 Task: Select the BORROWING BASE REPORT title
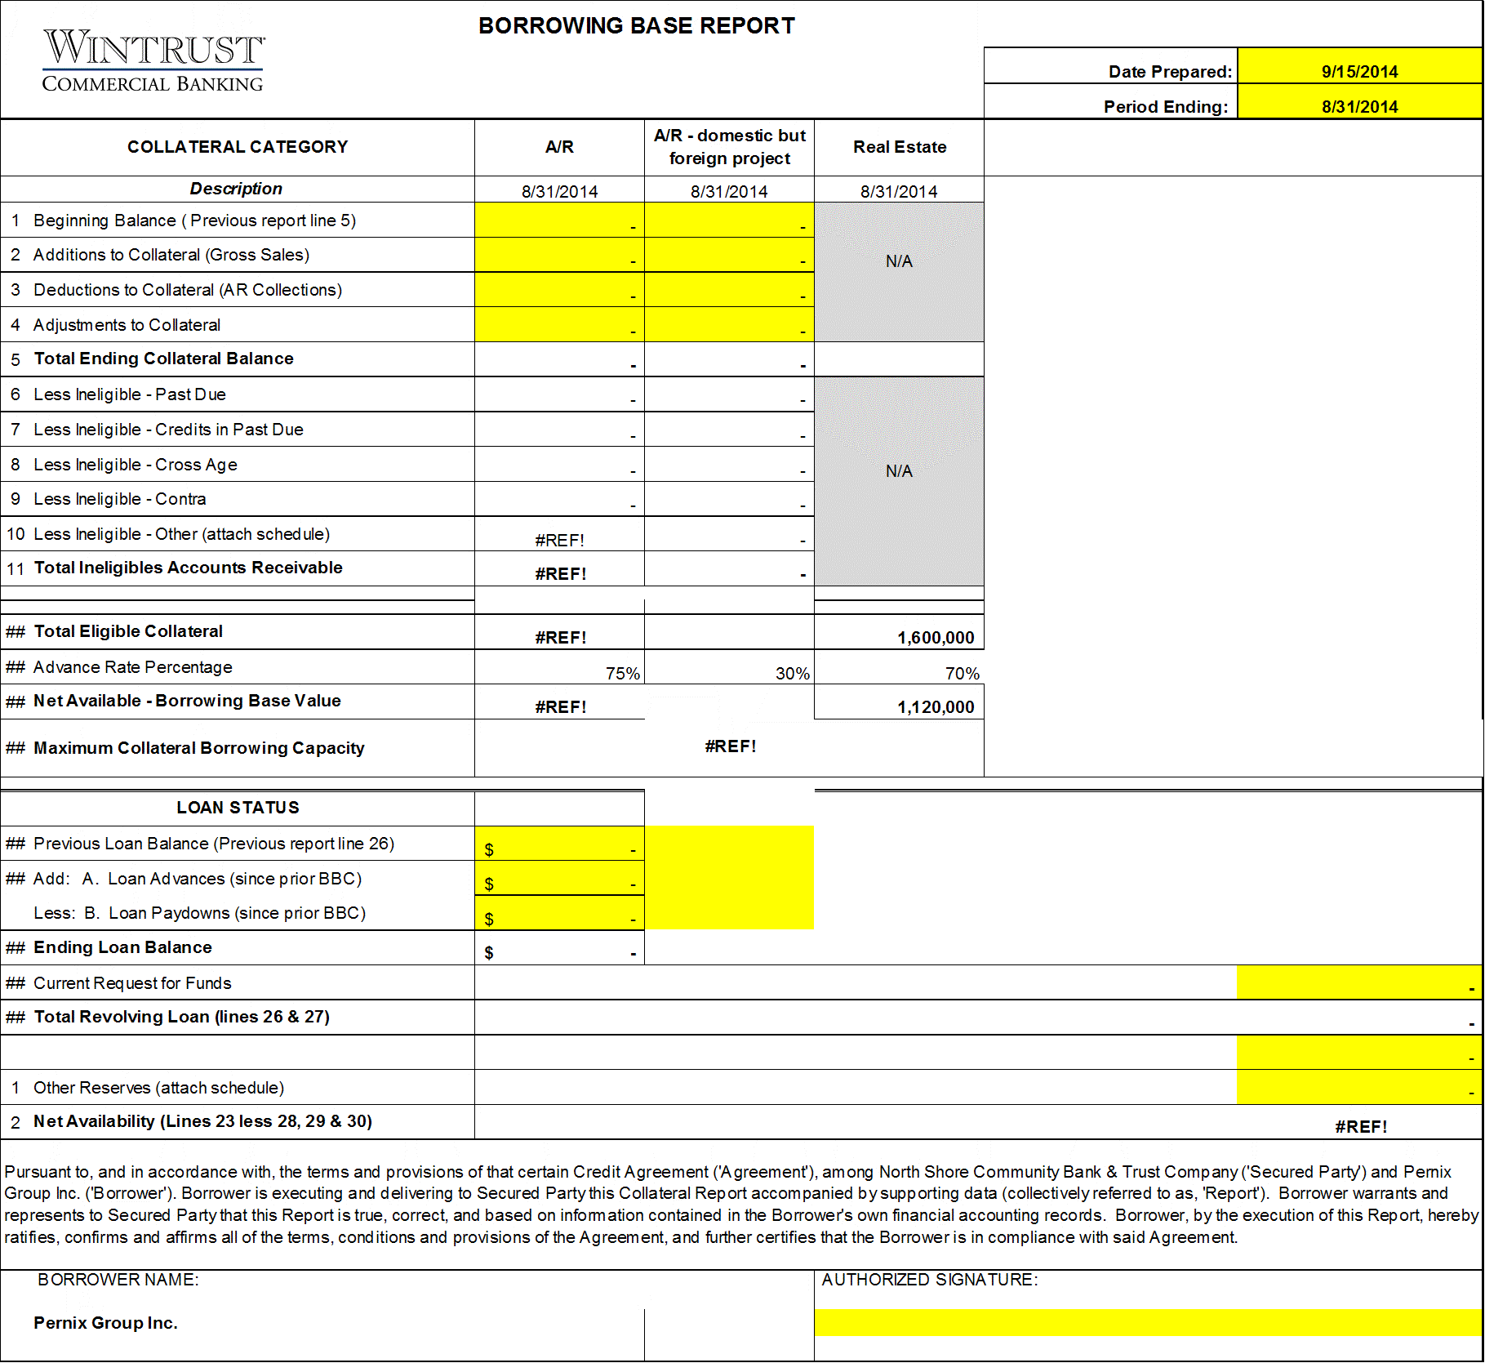tap(636, 26)
